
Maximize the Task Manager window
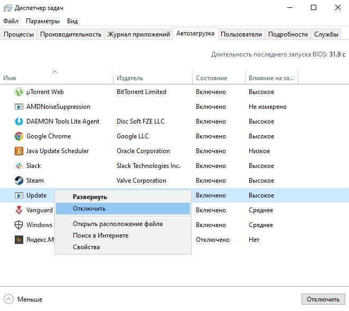314,8
